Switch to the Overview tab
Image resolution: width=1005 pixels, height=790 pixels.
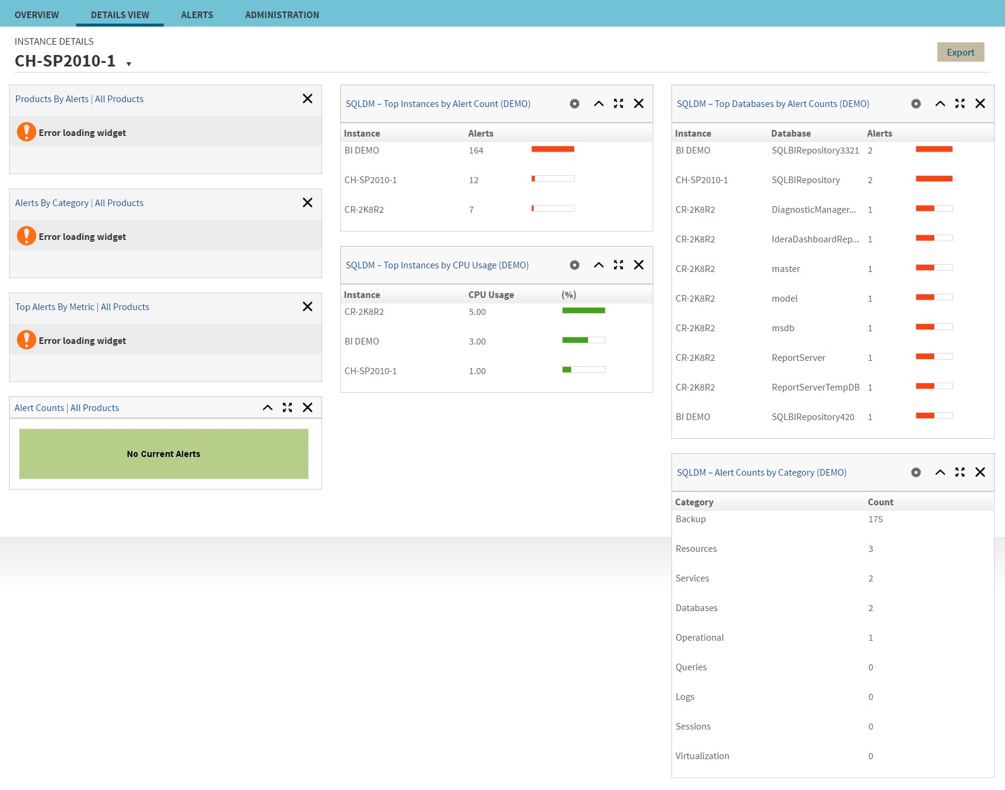37,15
